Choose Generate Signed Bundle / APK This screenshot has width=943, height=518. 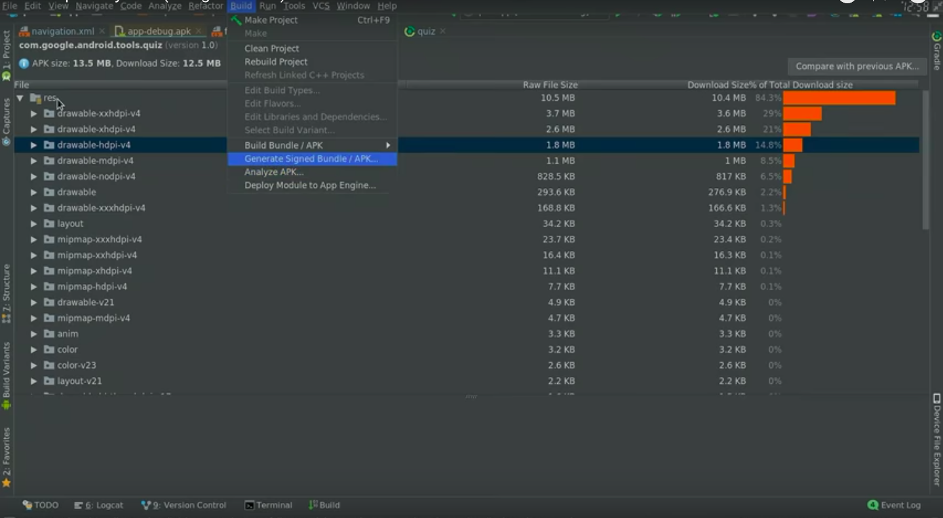pos(312,159)
